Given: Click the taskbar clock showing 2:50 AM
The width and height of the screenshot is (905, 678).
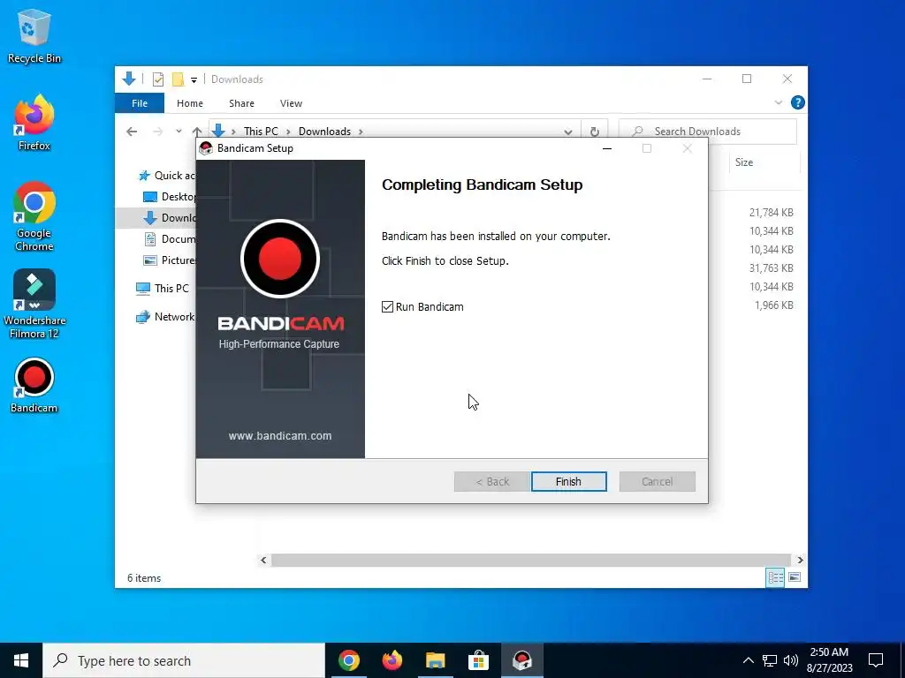Looking at the screenshot, I should click(829, 660).
